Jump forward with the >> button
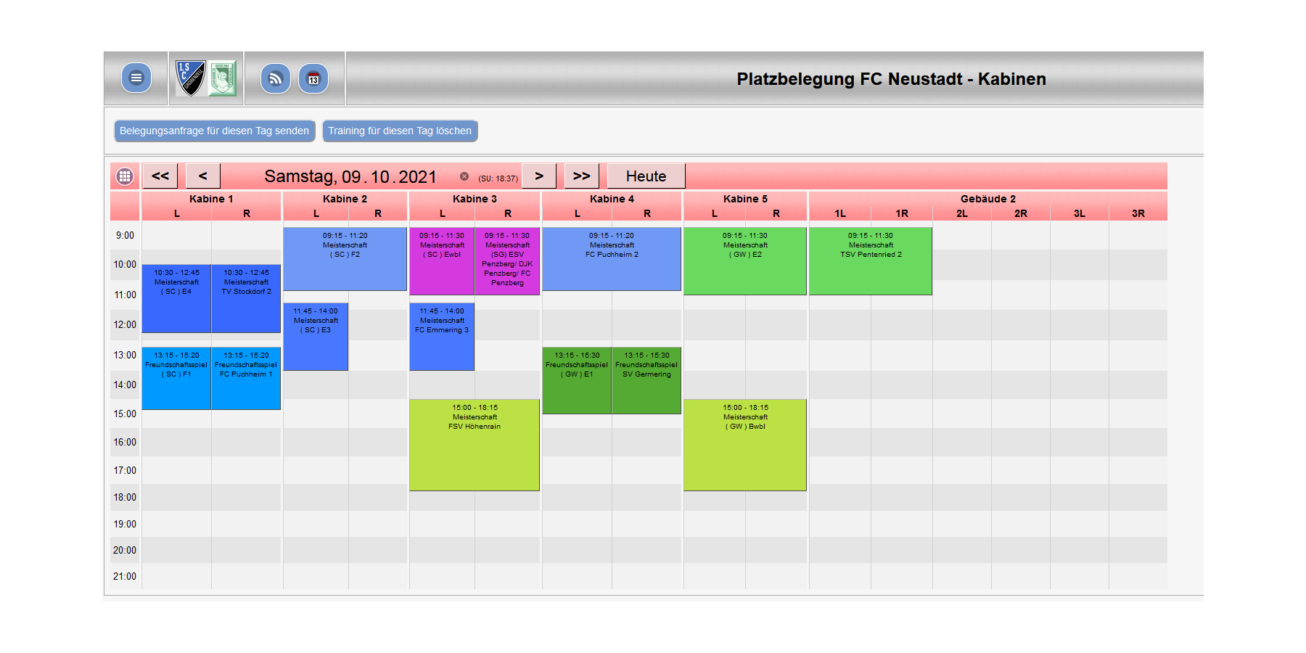Image resolution: width=1306 pixels, height=653 pixels. tap(582, 176)
